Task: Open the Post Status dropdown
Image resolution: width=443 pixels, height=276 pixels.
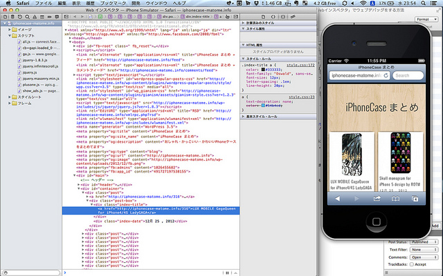Action: pyautogui.click(x=424, y=242)
